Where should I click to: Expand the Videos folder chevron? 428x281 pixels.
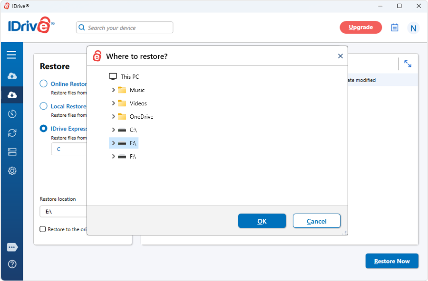[x=114, y=103]
